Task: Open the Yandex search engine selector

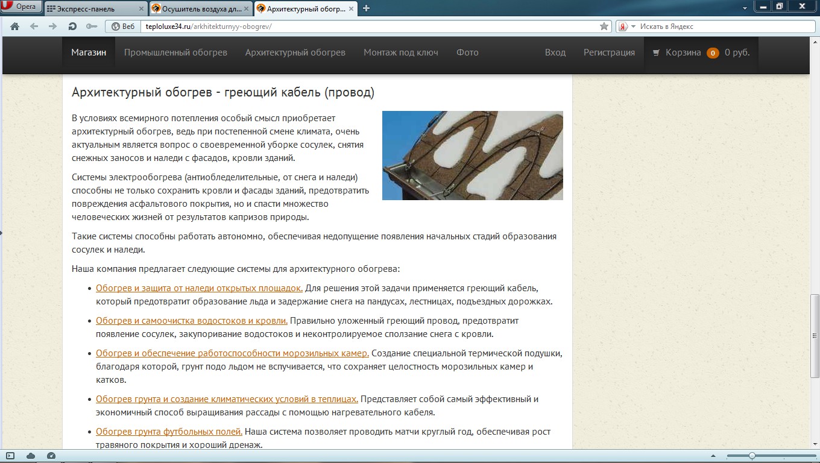Action: [x=627, y=27]
